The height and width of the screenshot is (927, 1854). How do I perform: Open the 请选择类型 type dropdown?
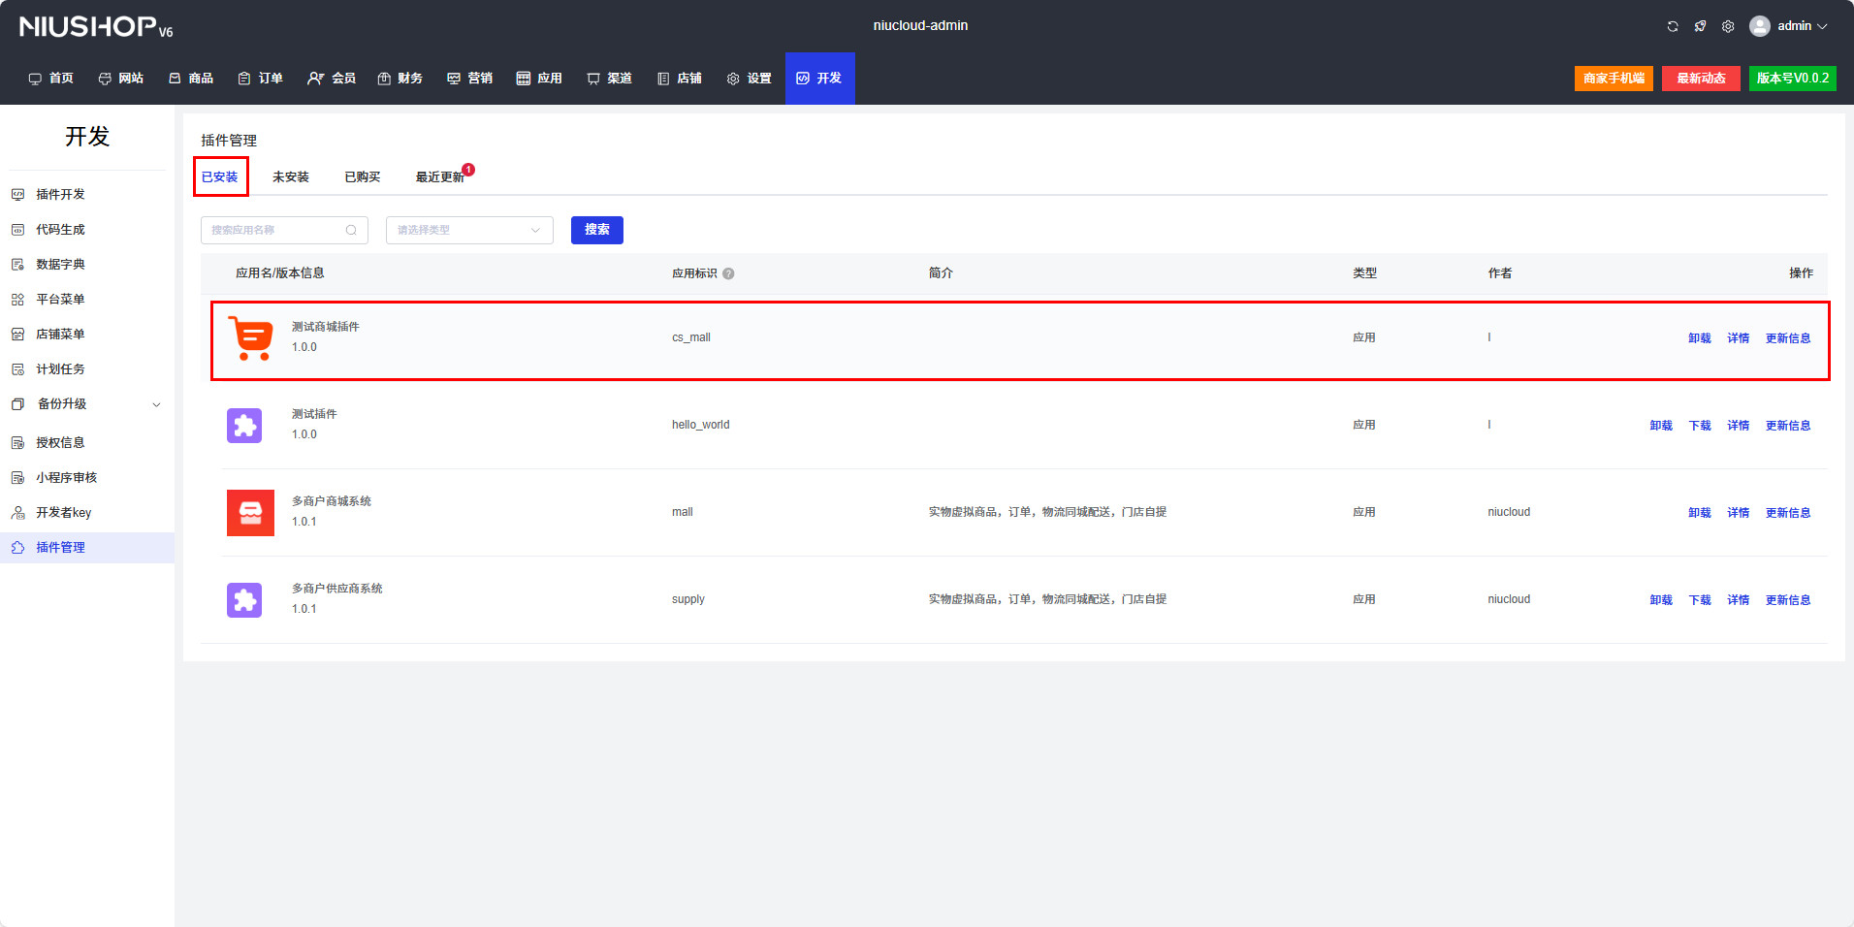click(469, 230)
